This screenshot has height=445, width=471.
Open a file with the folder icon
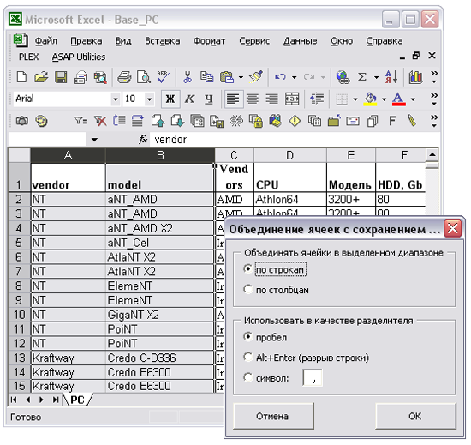[x=41, y=77]
